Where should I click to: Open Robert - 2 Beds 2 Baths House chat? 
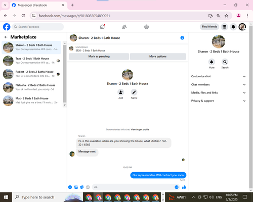[31, 74]
